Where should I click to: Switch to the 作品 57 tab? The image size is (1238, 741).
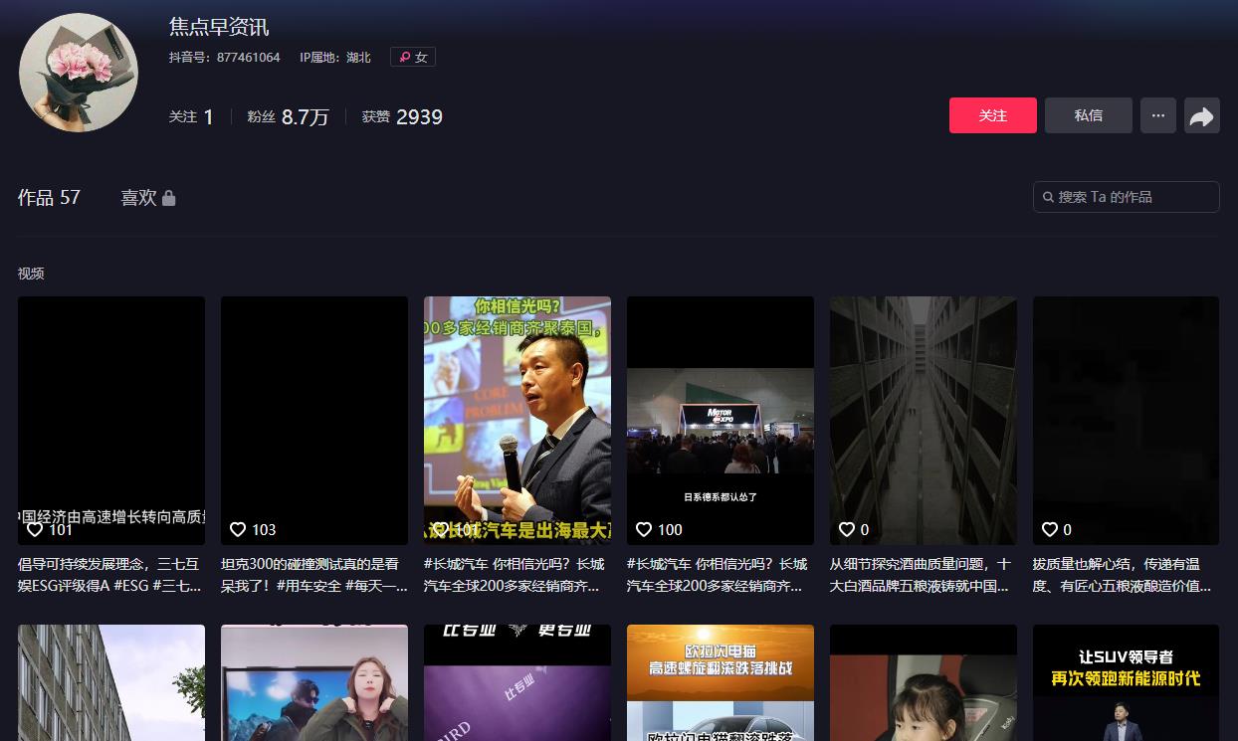point(49,197)
